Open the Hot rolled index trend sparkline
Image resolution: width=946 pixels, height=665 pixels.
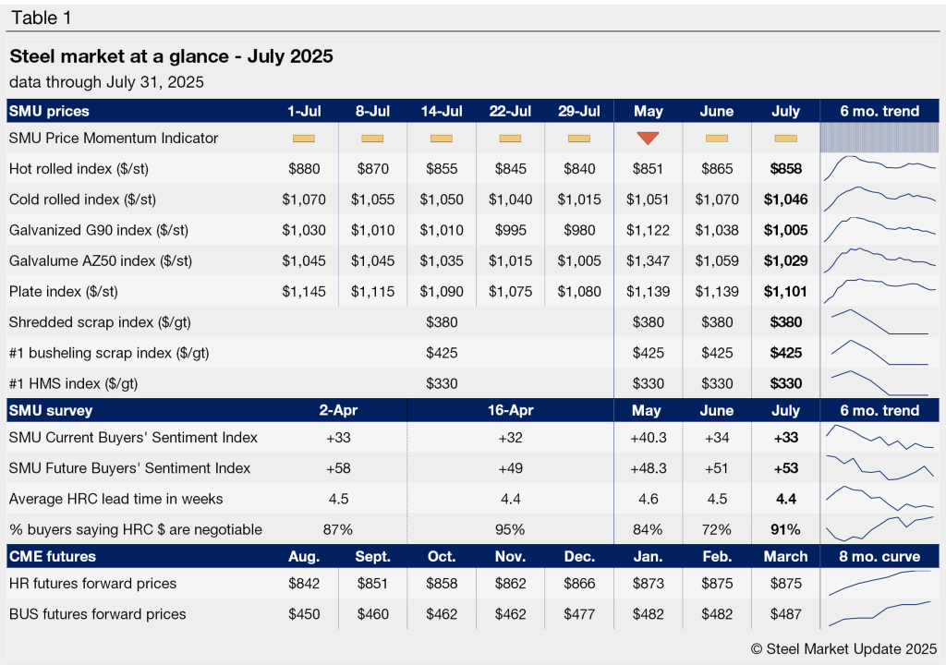(x=879, y=168)
